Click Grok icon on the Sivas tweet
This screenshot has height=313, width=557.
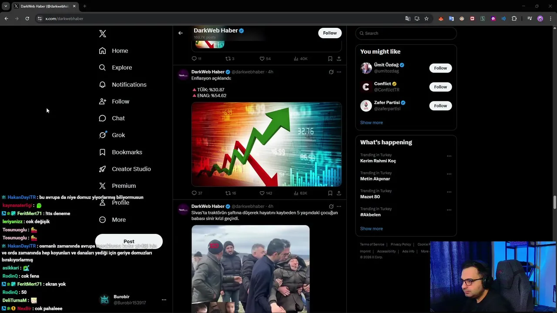pyautogui.click(x=331, y=206)
